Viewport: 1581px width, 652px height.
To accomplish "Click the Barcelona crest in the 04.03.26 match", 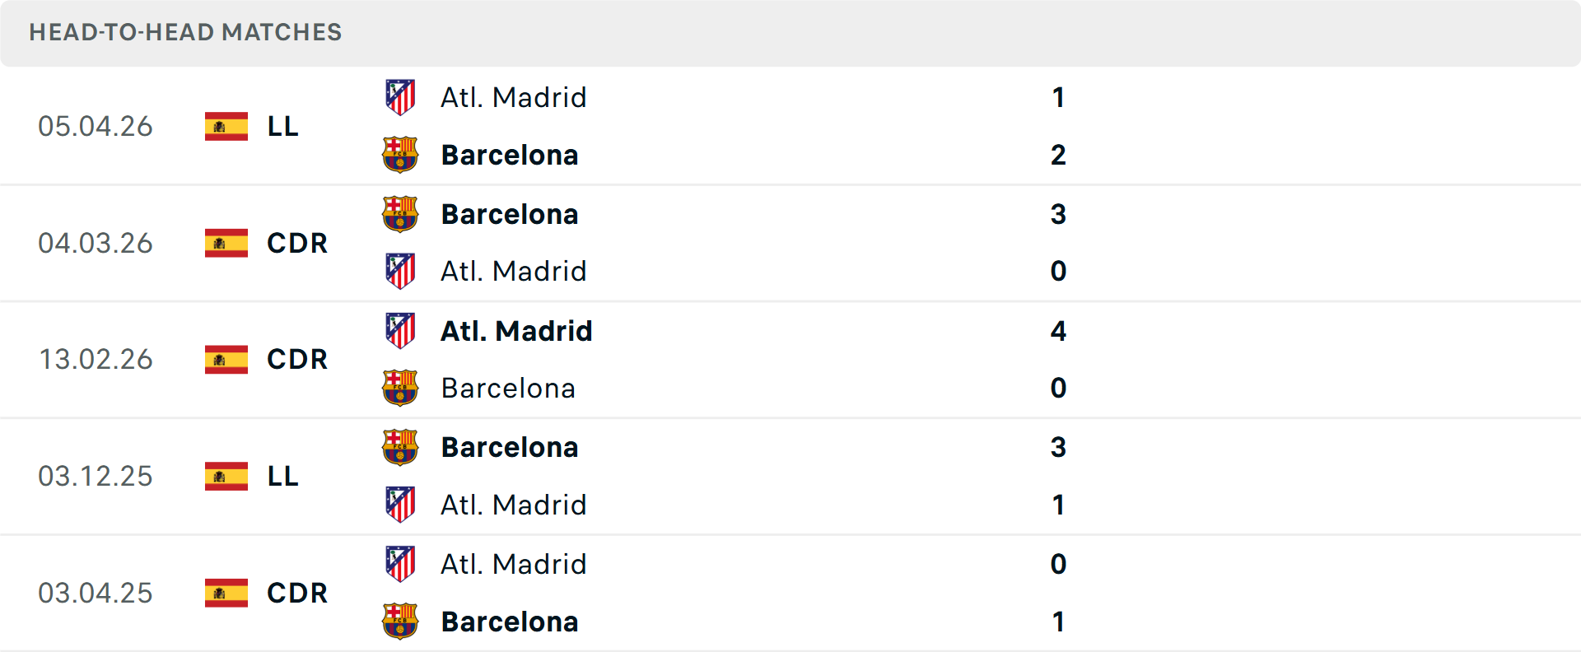I will pos(401,214).
